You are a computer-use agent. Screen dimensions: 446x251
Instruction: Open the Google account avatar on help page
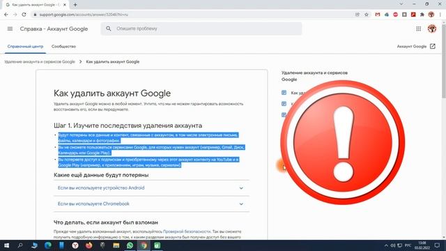click(x=432, y=29)
